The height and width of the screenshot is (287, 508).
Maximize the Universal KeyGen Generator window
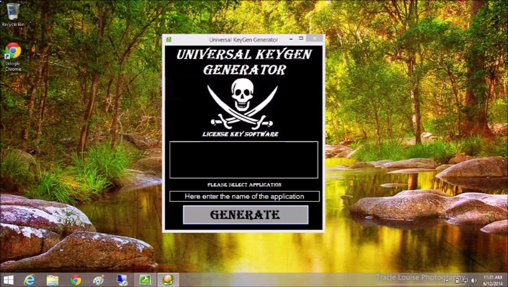coord(301,39)
